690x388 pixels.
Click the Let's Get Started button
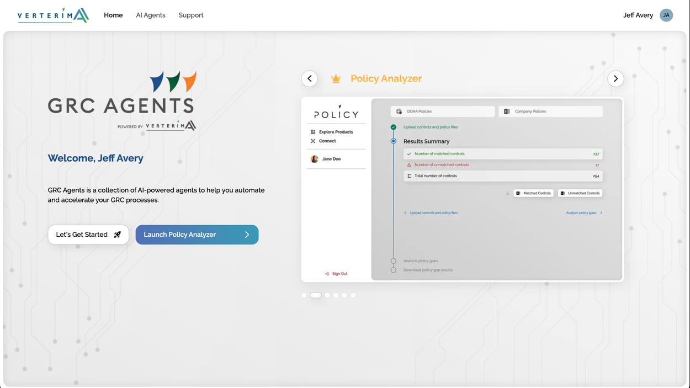coord(88,235)
